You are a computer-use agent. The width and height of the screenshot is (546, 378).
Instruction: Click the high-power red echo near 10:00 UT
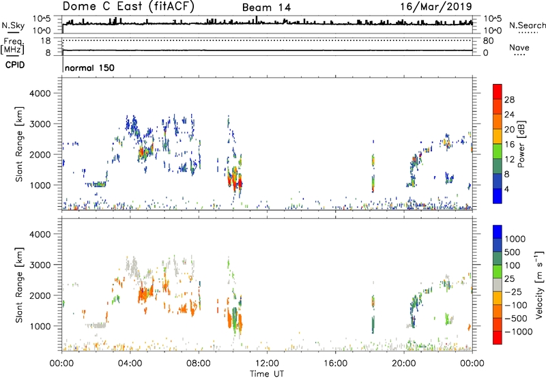[240, 184]
